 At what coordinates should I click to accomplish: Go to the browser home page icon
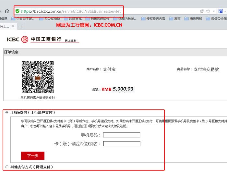point(7,11)
